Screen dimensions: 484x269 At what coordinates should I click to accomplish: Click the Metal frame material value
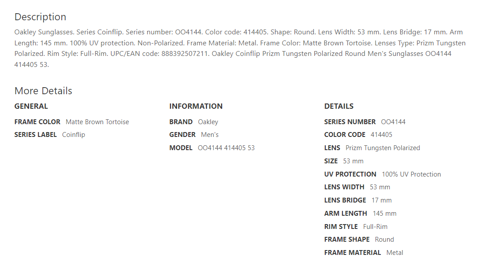point(395,253)
